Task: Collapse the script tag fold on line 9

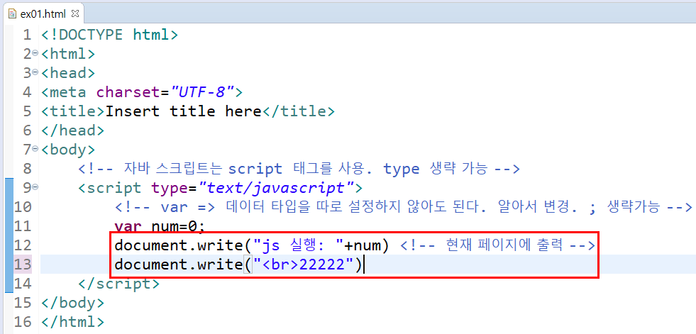Action: [x=35, y=187]
